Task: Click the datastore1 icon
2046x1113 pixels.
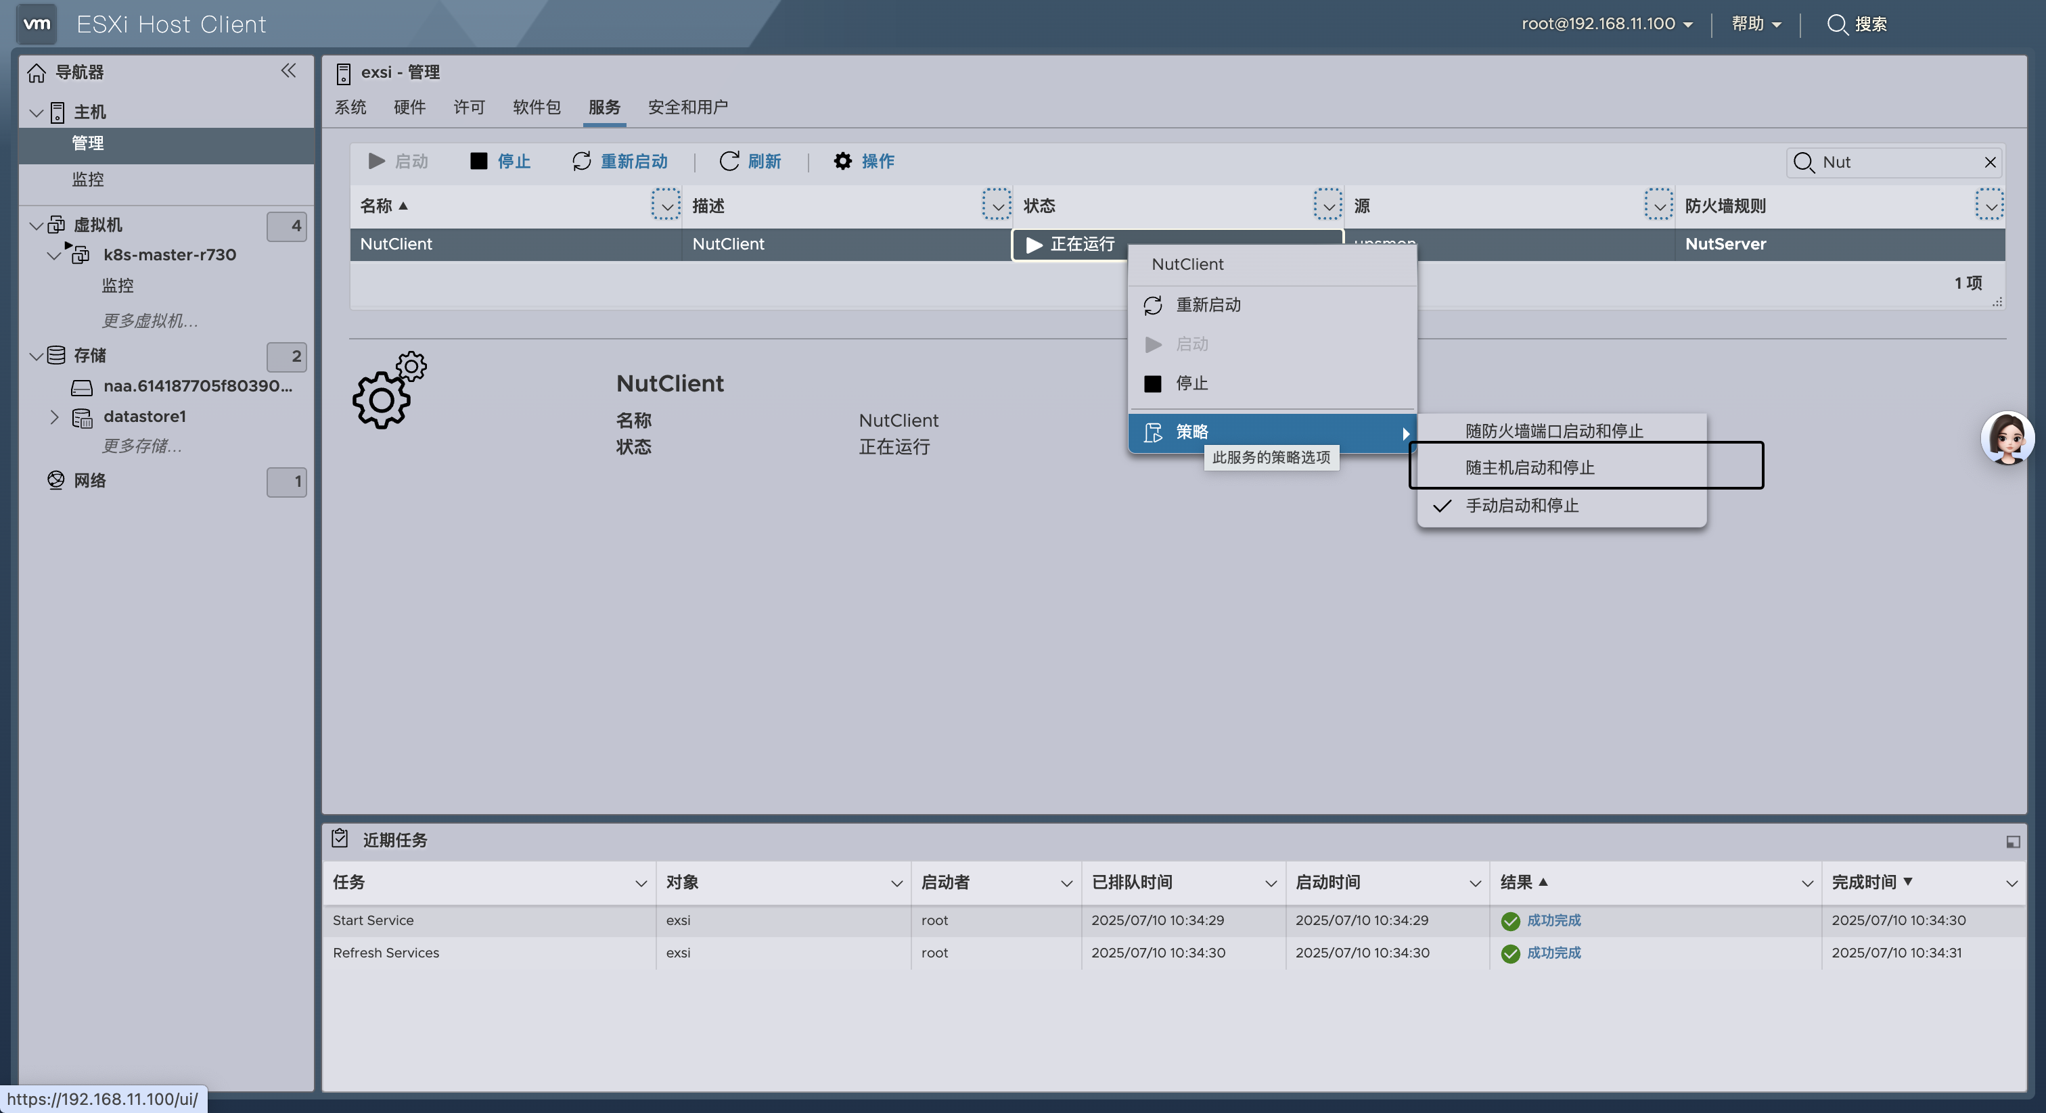Action: [x=82, y=418]
